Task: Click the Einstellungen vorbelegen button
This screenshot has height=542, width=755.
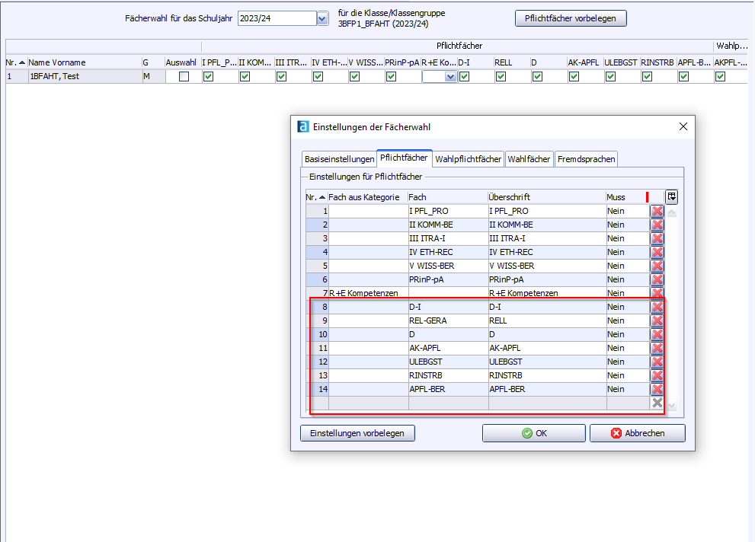Action: 357,433
